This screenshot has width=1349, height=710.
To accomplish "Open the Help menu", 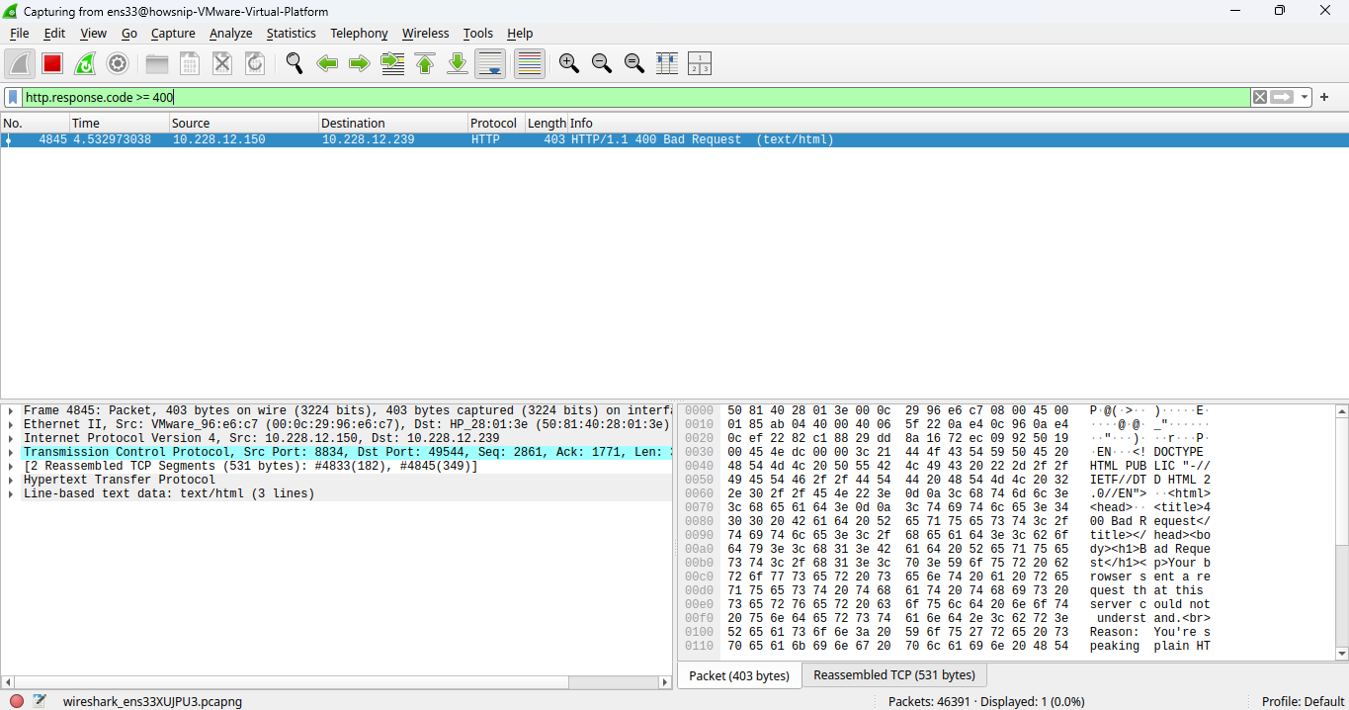I will pyautogui.click(x=520, y=33).
